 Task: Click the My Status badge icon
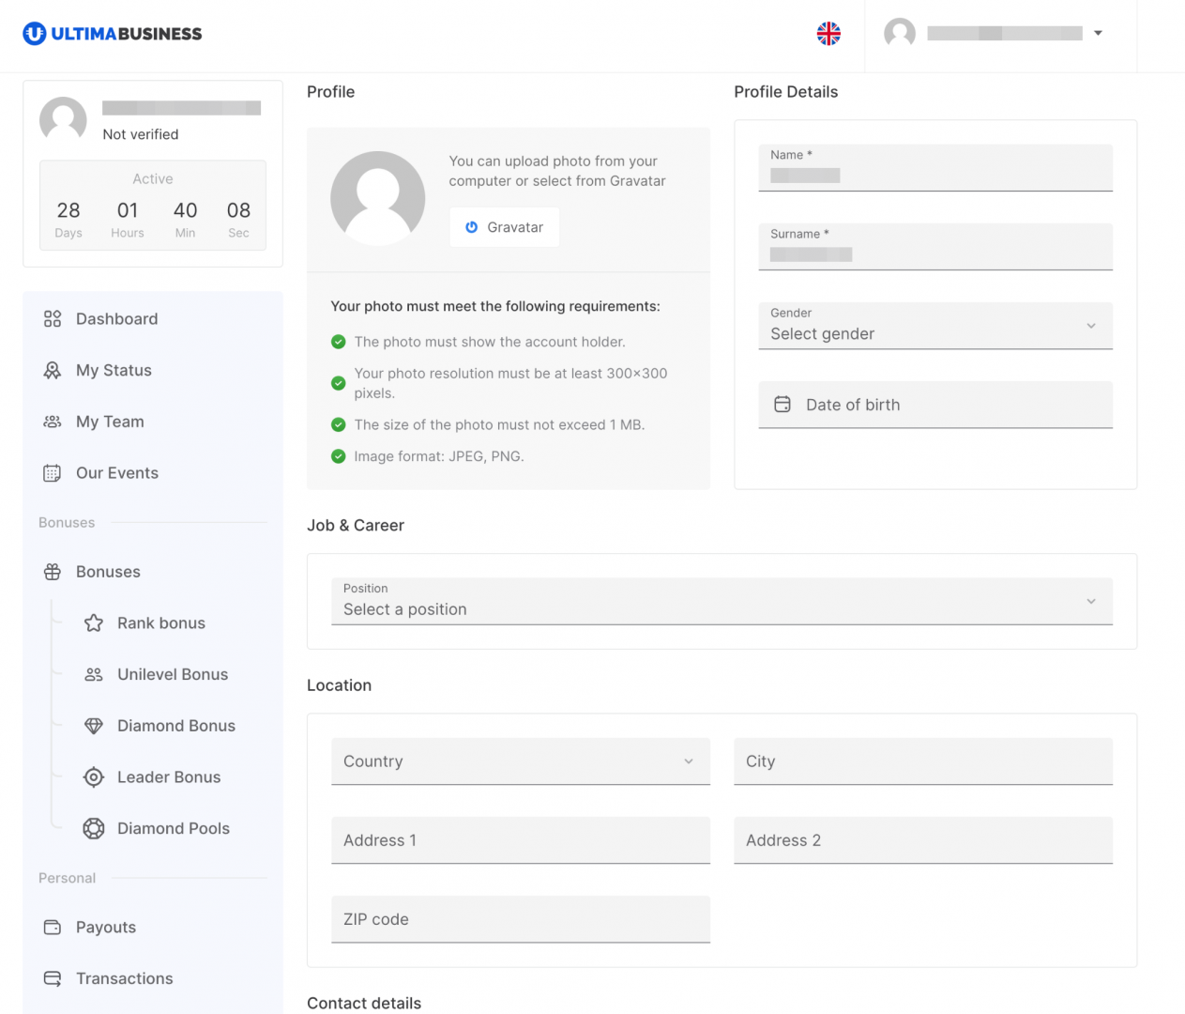[53, 371]
